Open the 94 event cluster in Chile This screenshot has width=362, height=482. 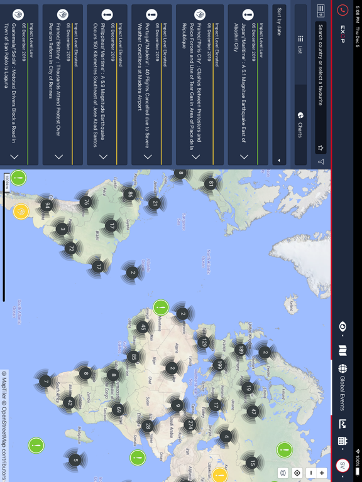47,205
